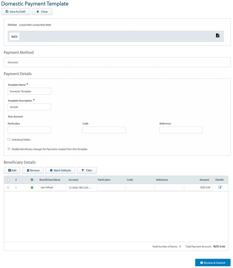Click Total Number of Items value
233x268 pixels.
tap(180, 246)
